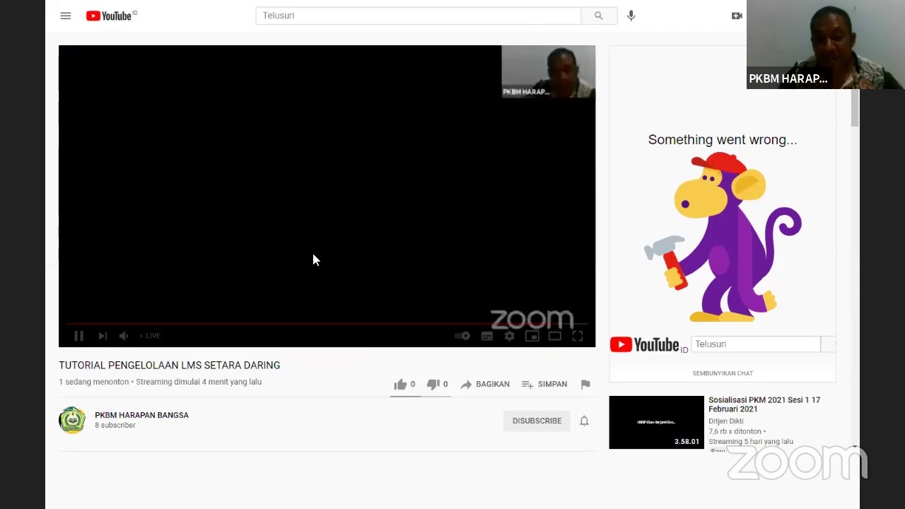Share the video via BAGIKAN
The height and width of the screenshot is (509, 905).
(x=485, y=385)
